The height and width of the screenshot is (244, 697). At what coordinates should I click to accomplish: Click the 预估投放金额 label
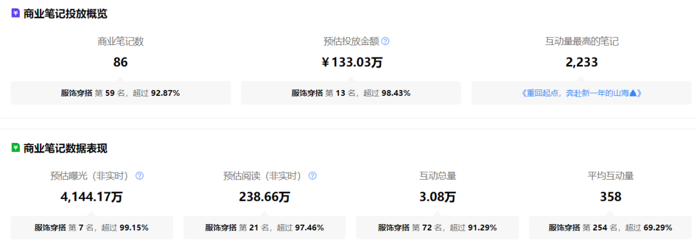[351, 42]
